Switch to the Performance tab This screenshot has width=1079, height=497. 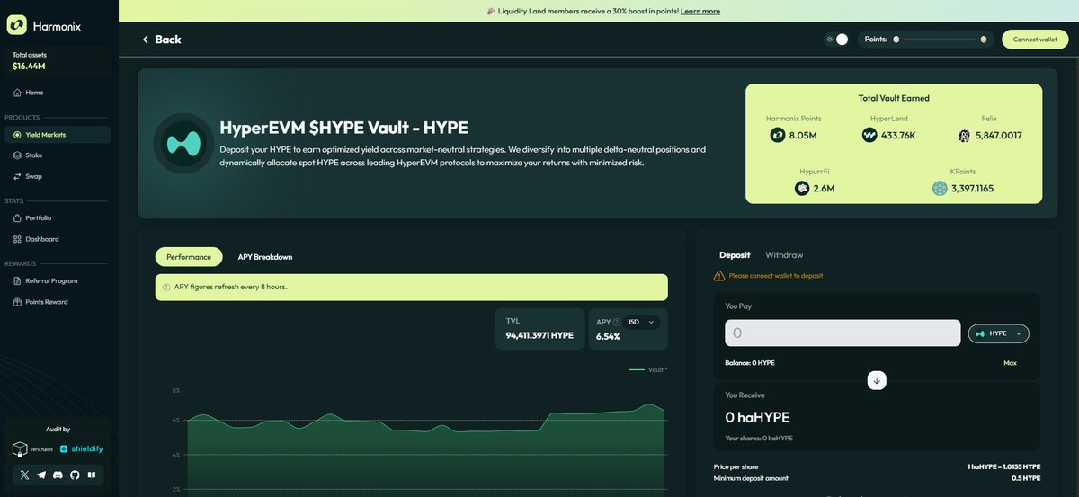point(189,257)
